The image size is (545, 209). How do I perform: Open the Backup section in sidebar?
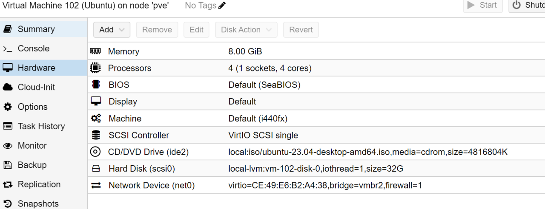[x=32, y=165]
